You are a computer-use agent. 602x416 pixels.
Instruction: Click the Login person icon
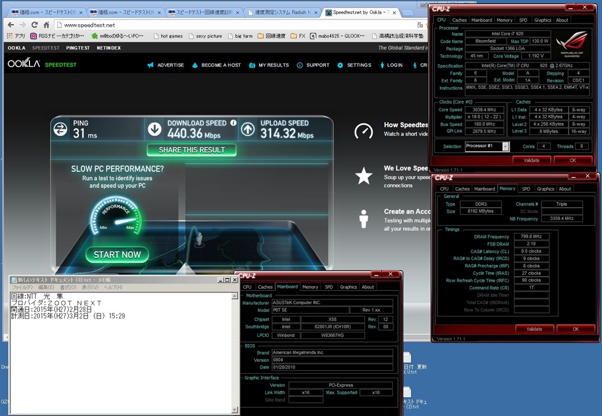[382, 65]
